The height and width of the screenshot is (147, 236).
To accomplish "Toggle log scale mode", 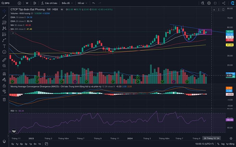I will [223, 144].
